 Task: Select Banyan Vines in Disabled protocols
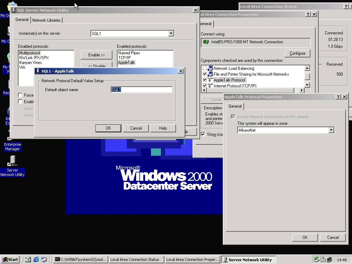pos(31,63)
